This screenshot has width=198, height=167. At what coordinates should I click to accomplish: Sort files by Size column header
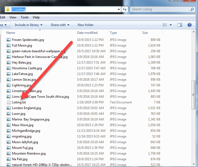click(145, 33)
